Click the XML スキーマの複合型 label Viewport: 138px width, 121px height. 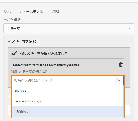[x=29, y=71]
